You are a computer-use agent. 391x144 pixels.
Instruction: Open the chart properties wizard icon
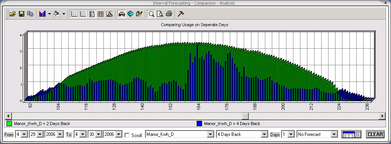[x=110, y=14]
